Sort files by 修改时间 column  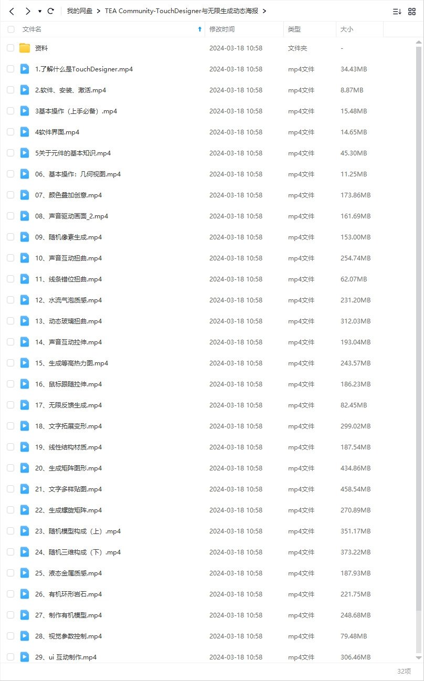pos(222,29)
